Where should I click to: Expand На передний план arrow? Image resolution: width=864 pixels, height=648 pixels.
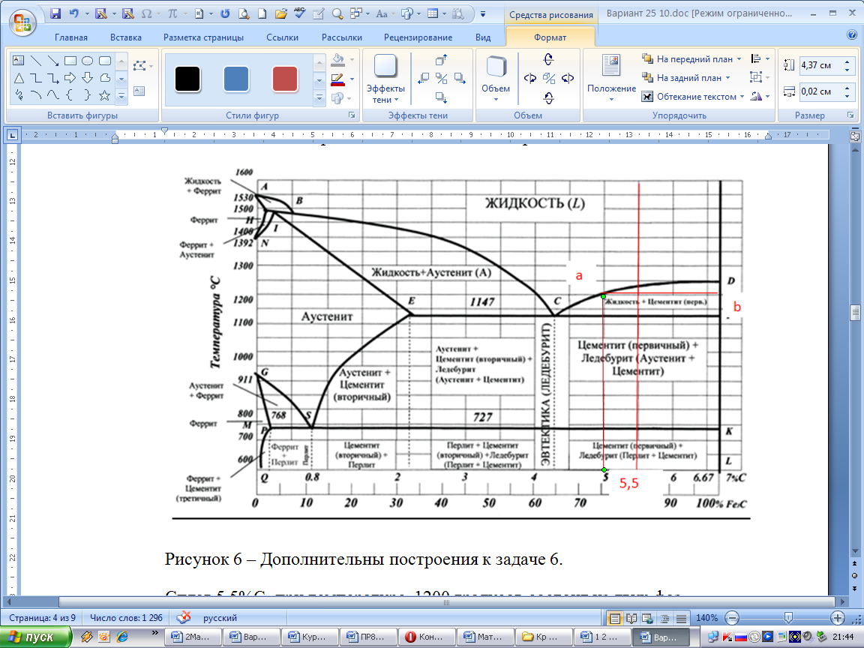pyautogui.click(x=739, y=59)
